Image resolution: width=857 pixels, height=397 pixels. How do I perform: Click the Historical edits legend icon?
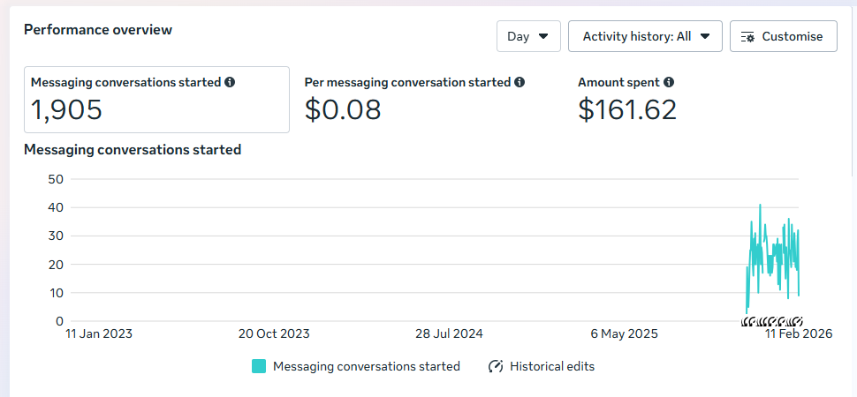496,366
